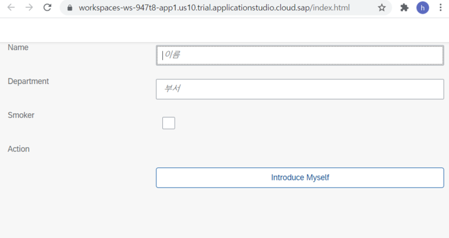Click into the Name input field
Image resolution: width=449 pixels, height=238 pixels.
click(x=300, y=55)
